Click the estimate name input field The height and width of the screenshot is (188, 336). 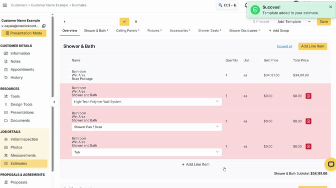pyautogui.click(x=95, y=21)
